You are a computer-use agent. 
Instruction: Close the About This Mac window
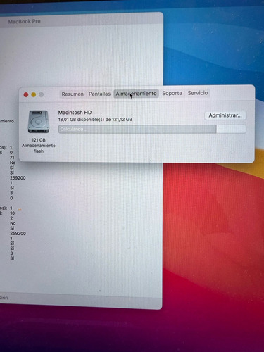click(x=26, y=94)
